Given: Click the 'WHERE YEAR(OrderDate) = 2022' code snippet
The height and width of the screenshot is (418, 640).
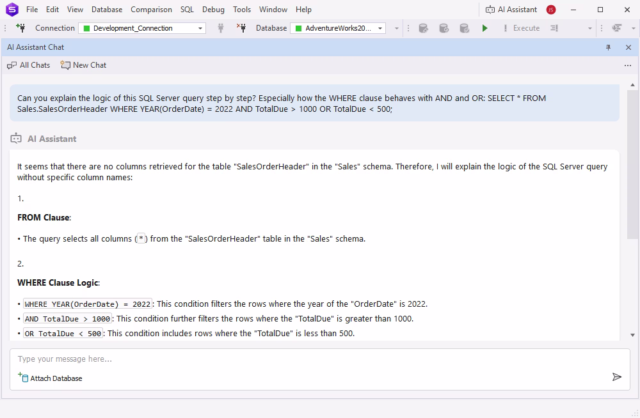Looking at the screenshot, I should (87, 304).
